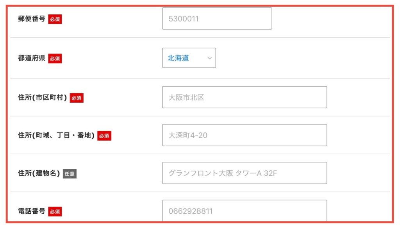Click the 郵便番号 label text
Image resolution: width=400 pixels, height=225 pixels.
coord(32,19)
